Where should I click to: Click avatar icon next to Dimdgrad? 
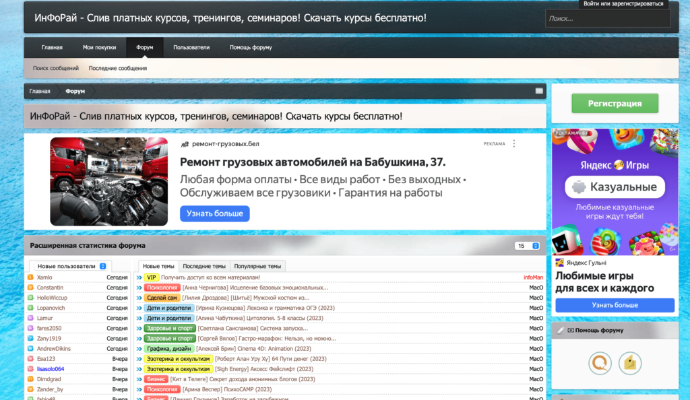(x=30, y=379)
